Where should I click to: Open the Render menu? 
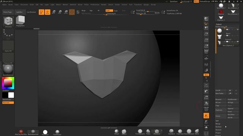click(x=104, y=5)
